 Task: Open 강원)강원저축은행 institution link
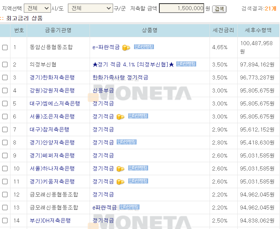pos(52,91)
